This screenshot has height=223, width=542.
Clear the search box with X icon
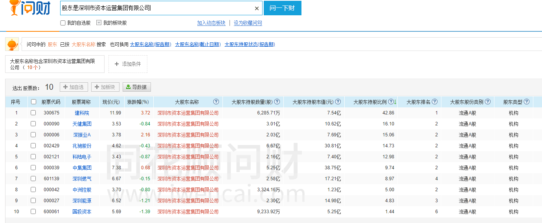(257, 8)
